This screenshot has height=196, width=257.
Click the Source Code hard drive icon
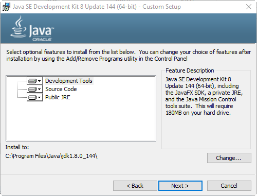(x=32, y=89)
